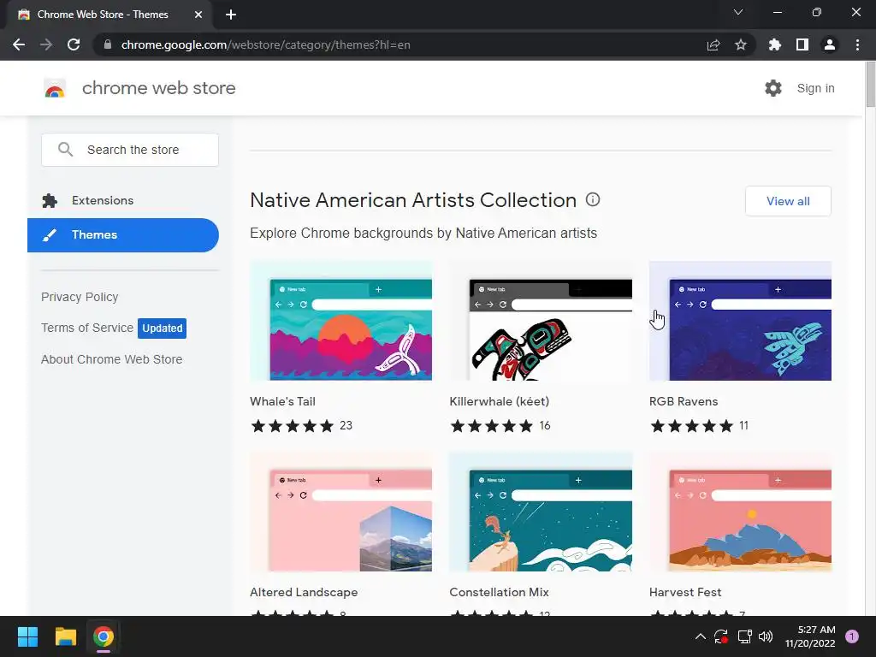Open the Whale's Tail theme thumbnail

(x=340, y=321)
